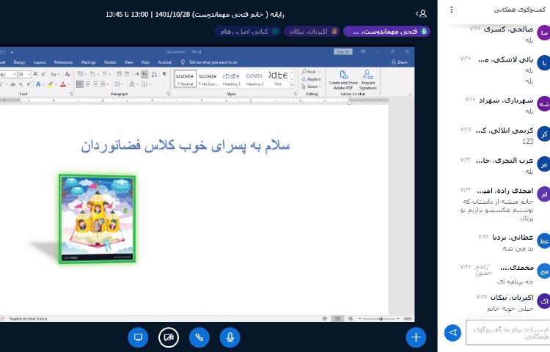Click the Multilevel List icon
The image size is (550, 352).
coord(105,74)
